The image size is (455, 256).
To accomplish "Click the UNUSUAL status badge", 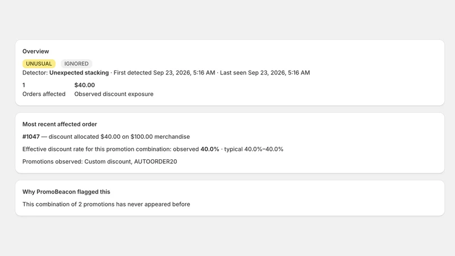I will tap(39, 64).
